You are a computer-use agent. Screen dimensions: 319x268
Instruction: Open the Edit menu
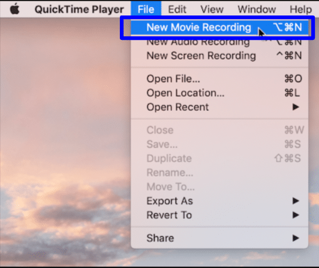point(177,10)
